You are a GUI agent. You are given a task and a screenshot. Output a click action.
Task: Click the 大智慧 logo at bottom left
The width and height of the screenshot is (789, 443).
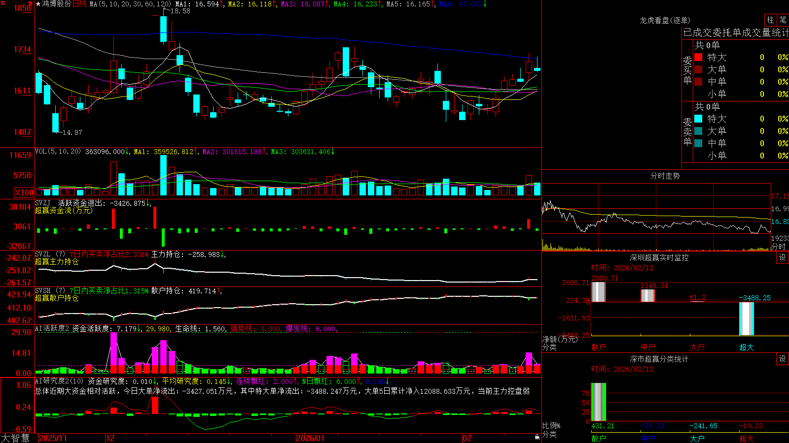click(x=16, y=438)
